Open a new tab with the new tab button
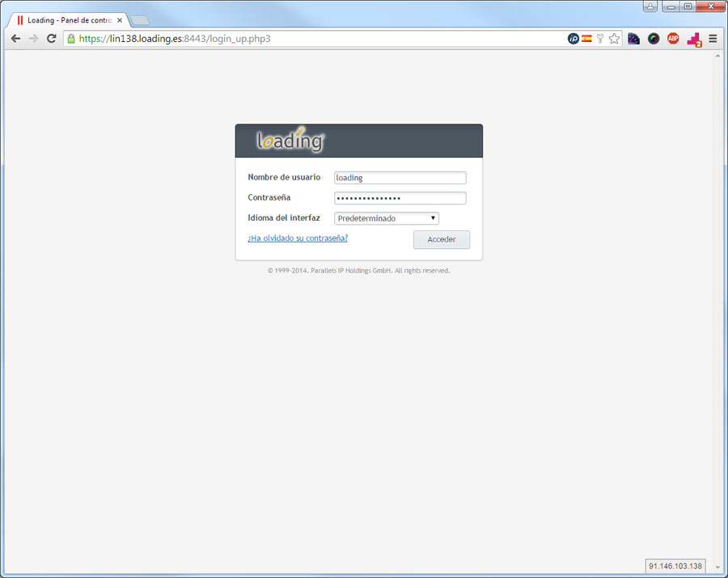The image size is (728, 578). pyautogui.click(x=140, y=20)
